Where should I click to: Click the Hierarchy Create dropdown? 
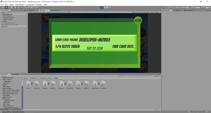coord(3,12)
